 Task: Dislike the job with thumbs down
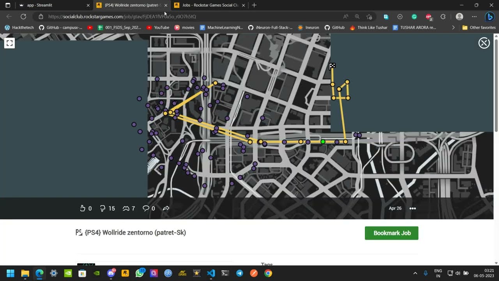(103, 208)
